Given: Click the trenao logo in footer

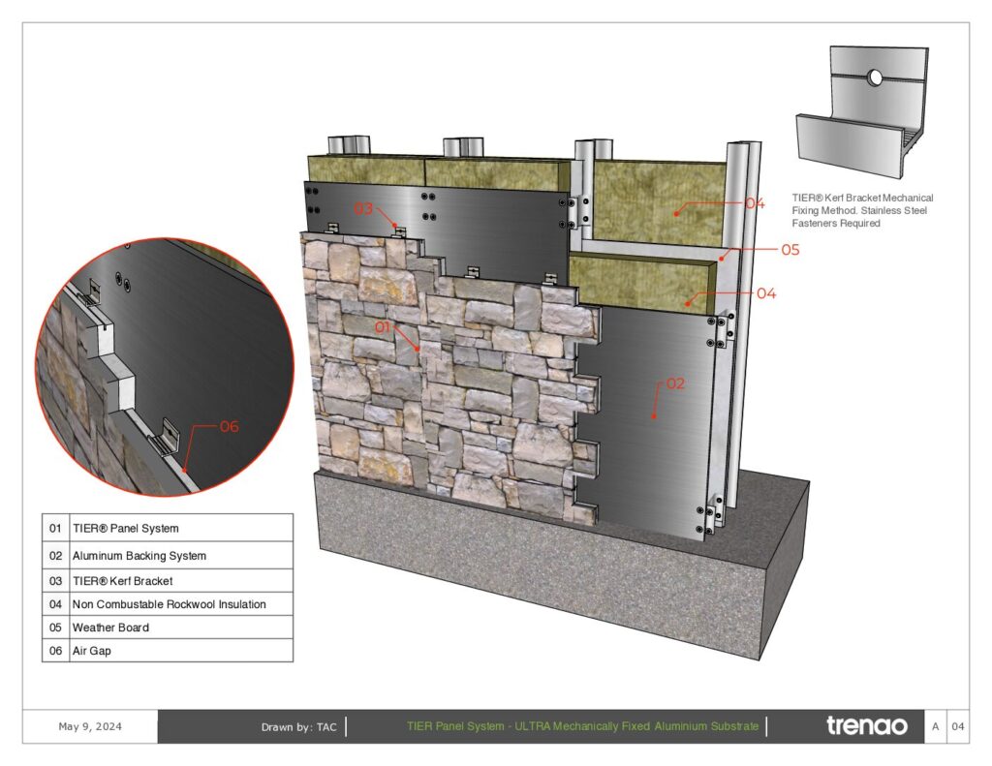Looking at the screenshot, I should pyautogui.click(x=867, y=725).
